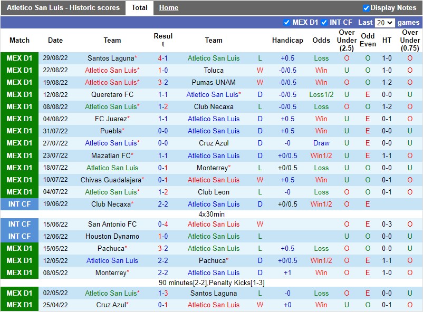This screenshot has height=312, width=423.
Task: Select the date 10/07/22
Action: pyautogui.click(x=55, y=180)
